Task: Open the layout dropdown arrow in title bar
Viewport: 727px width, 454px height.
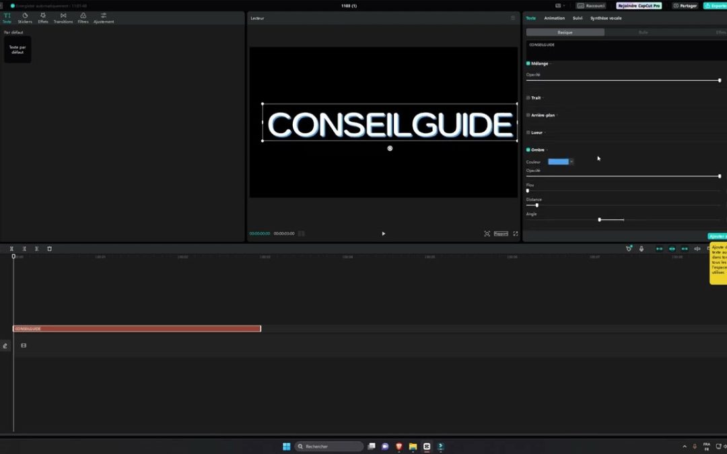Action: [x=564, y=5]
